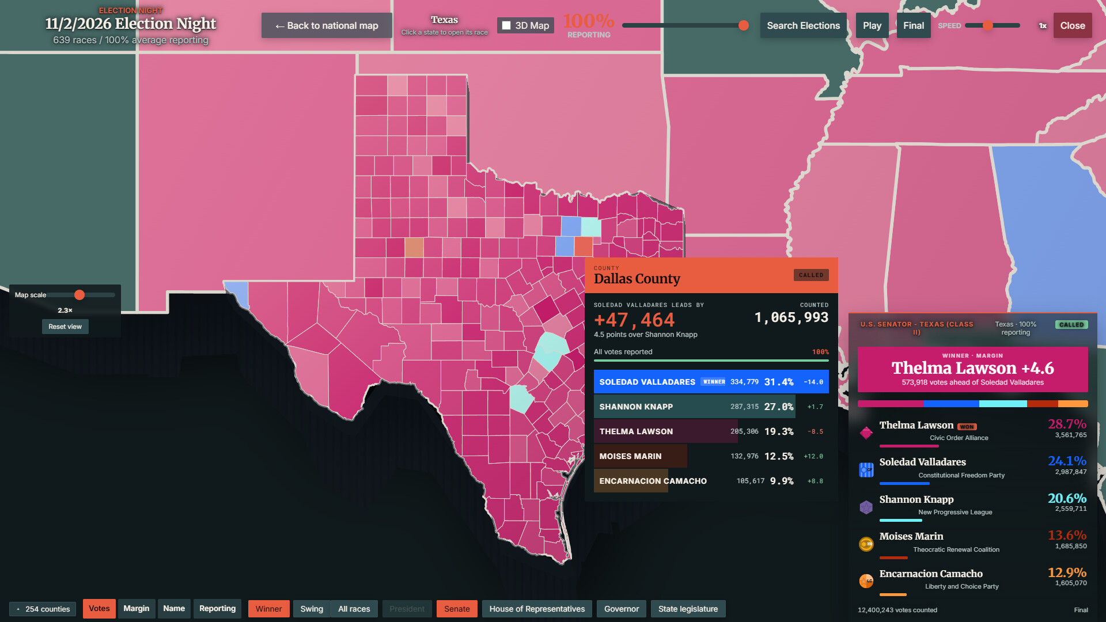This screenshot has height=622, width=1106.
Task: Toggle the 3D Map checkbox
Action: pyautogui.click(x=506, y=25)
